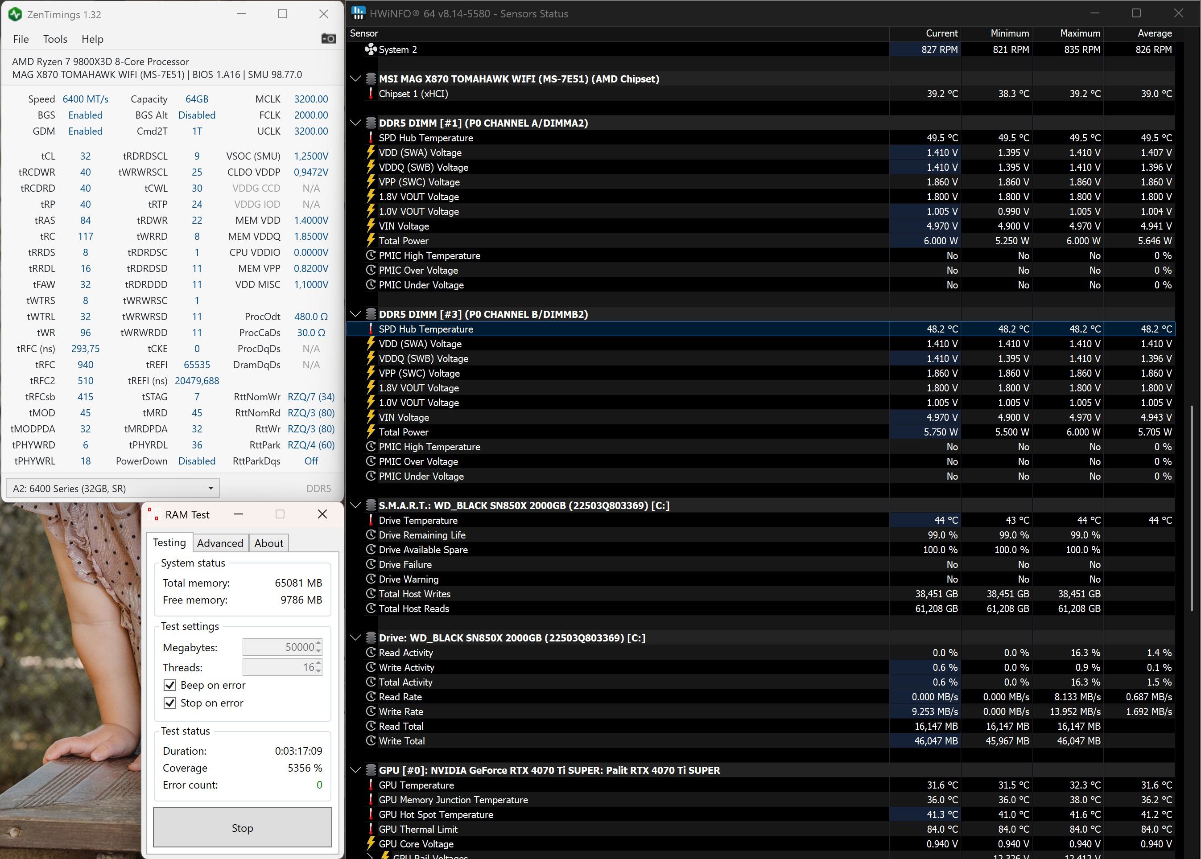Click thermometer icon beside GPU Hot Spot Temperature
1201x859 pixels.
pos(371,814)
